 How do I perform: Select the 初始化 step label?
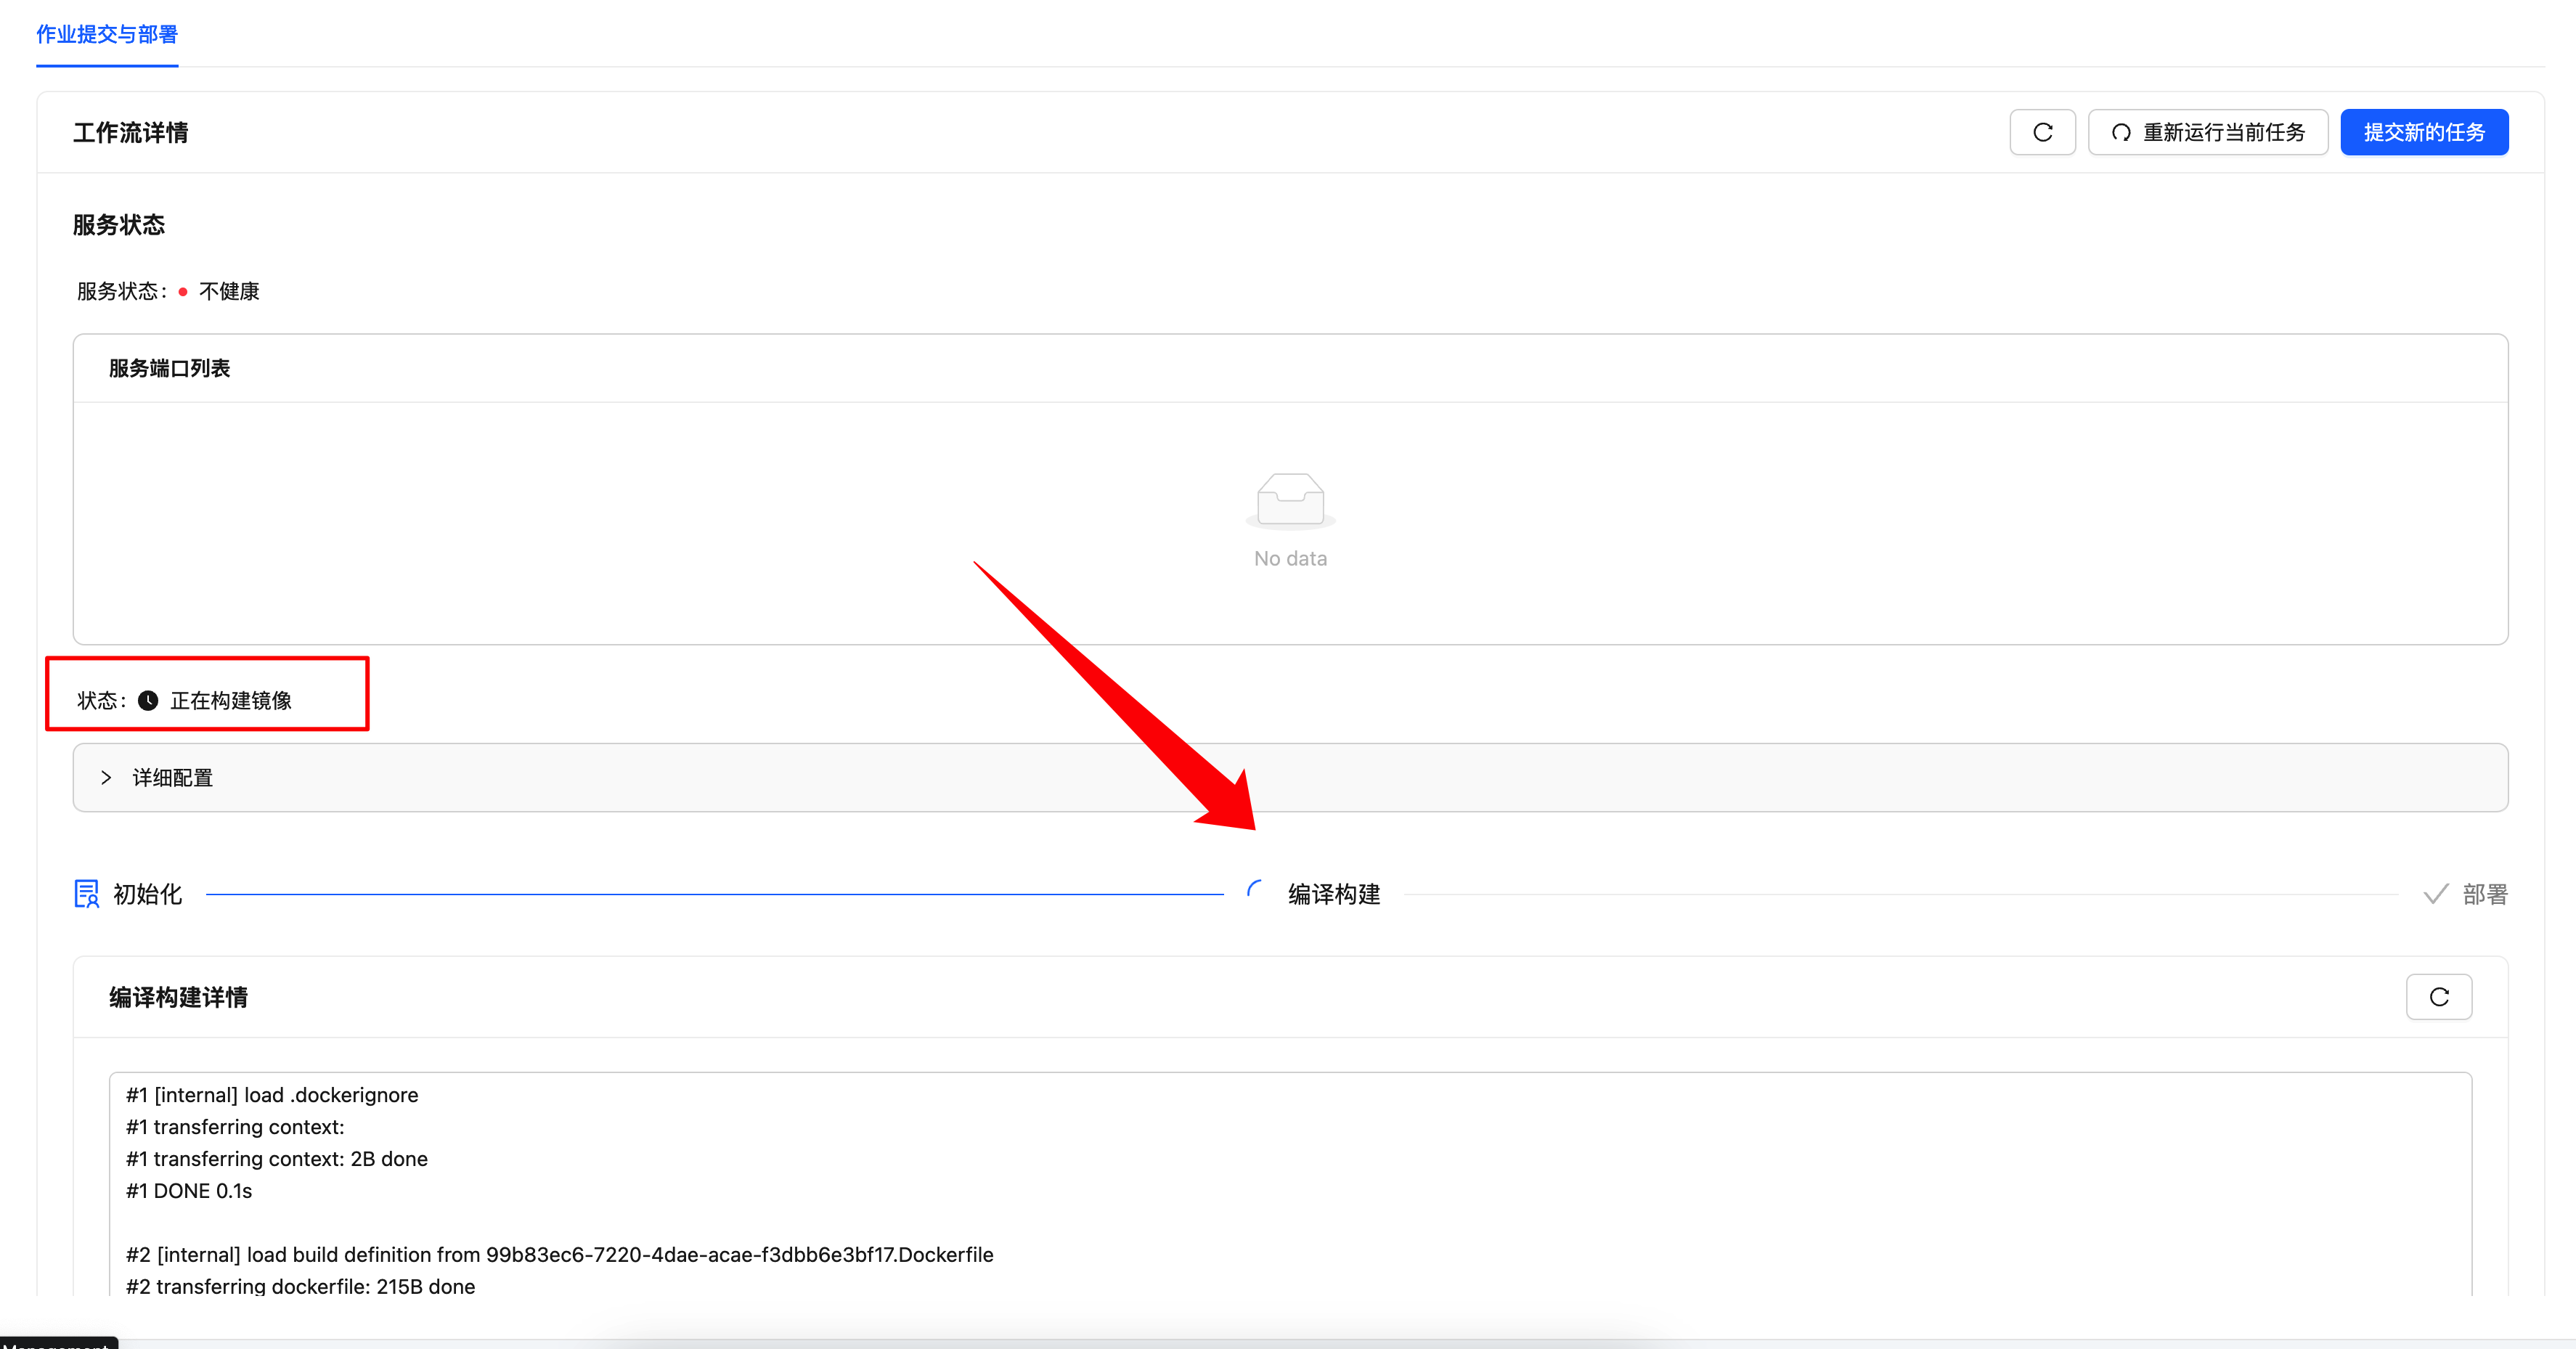[x=148, y=894]
